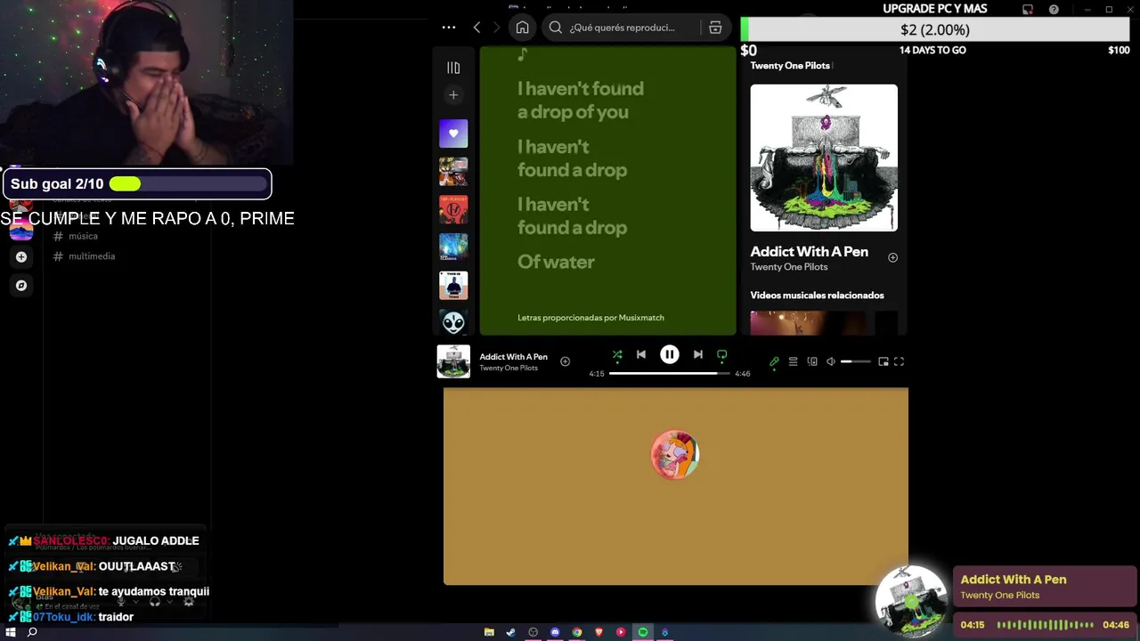This screenshot has height=641, width=1140.
Task: Skip to previous track
Action: pyautogui.click(x=641, y=354)
